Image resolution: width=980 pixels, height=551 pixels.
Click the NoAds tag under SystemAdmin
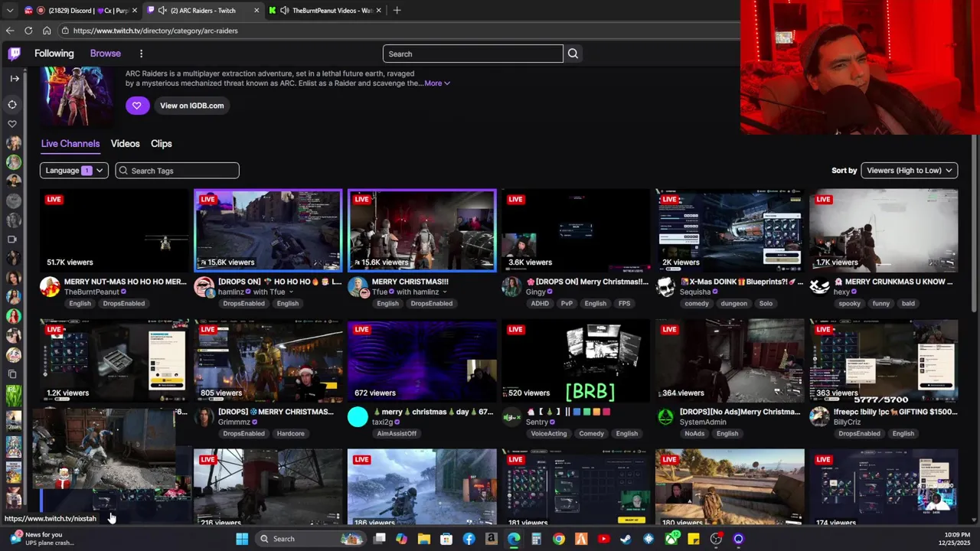coord(694,434)
